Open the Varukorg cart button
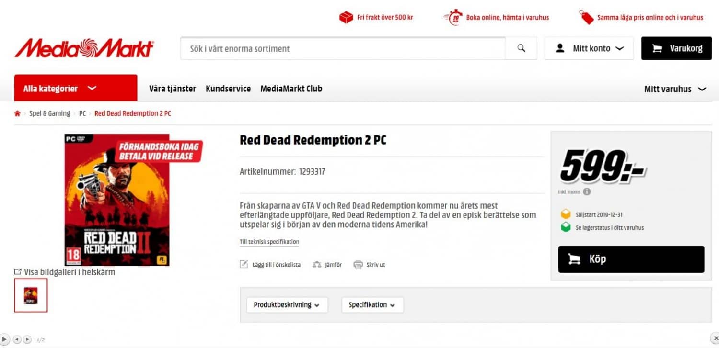719x348 pixels. [676, 48]
